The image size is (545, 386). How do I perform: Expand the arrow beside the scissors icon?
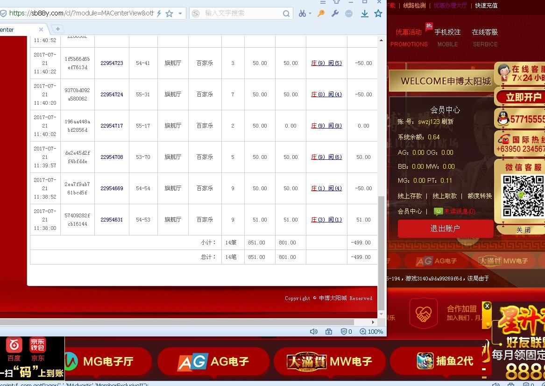[x=310, y=14]
